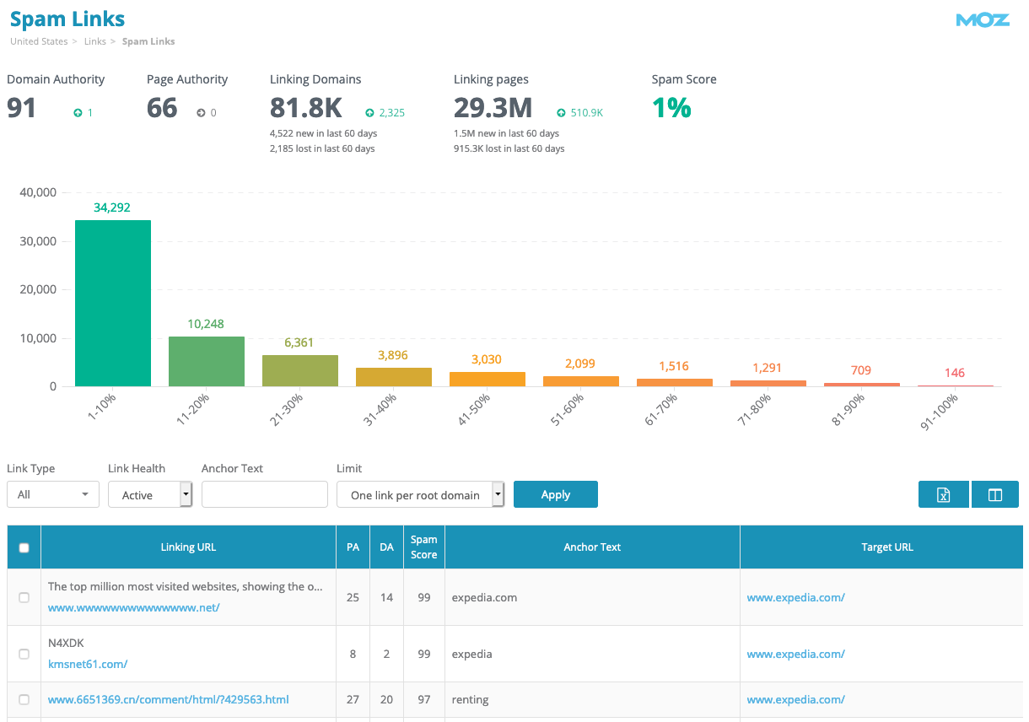Sort by the Spam Score column header
The width and height of the screenshot is (1029, 722).
tap(423, 547)
